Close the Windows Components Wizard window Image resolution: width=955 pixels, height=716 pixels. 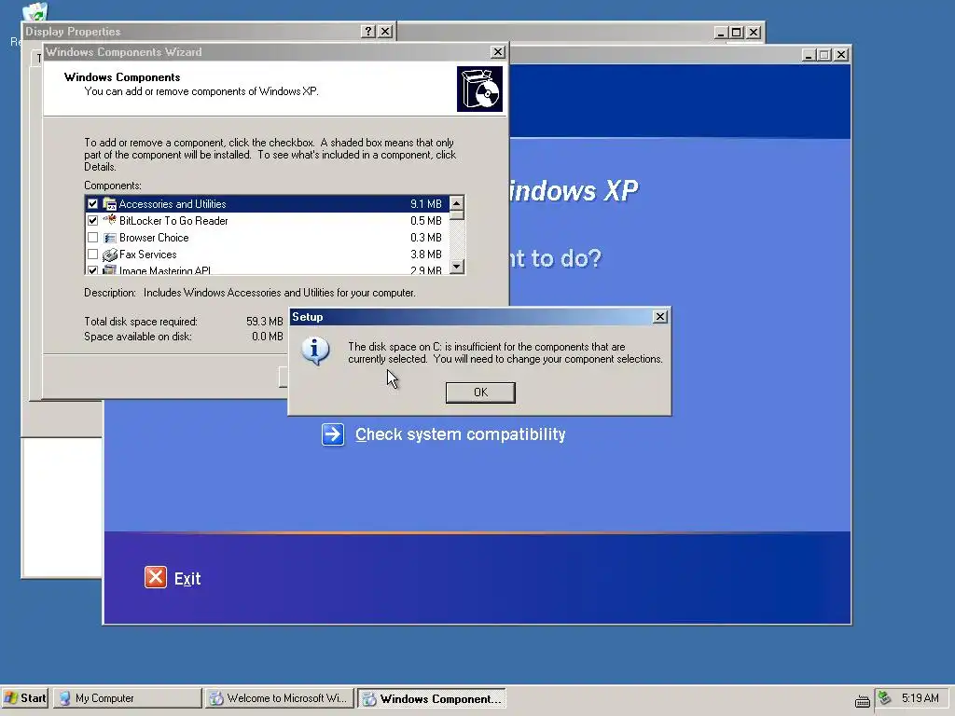(498, 52)
